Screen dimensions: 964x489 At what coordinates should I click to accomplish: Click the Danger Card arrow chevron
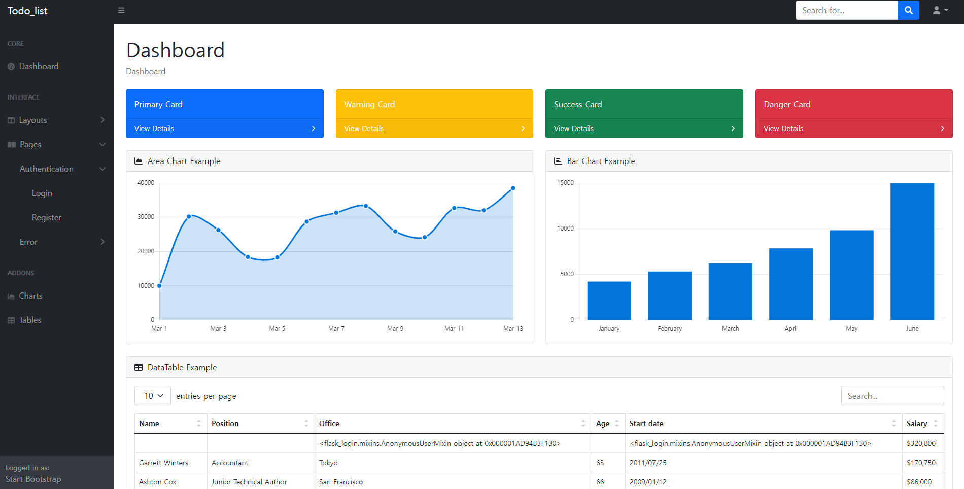tap(943, 128)
